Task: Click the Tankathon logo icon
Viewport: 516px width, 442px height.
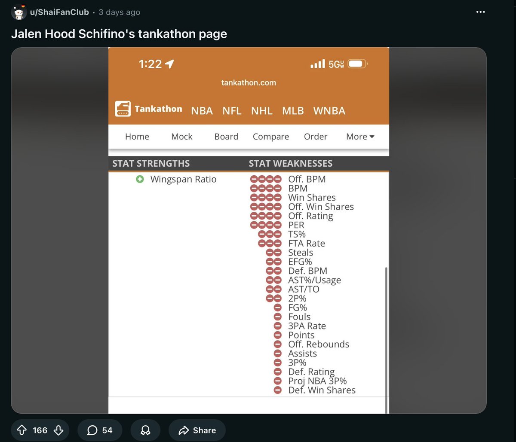Action: pos(123,109)
